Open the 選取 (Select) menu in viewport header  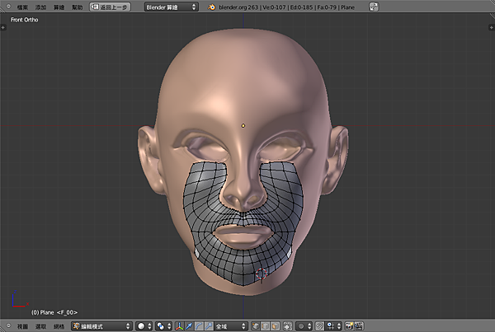coord(40,326)
